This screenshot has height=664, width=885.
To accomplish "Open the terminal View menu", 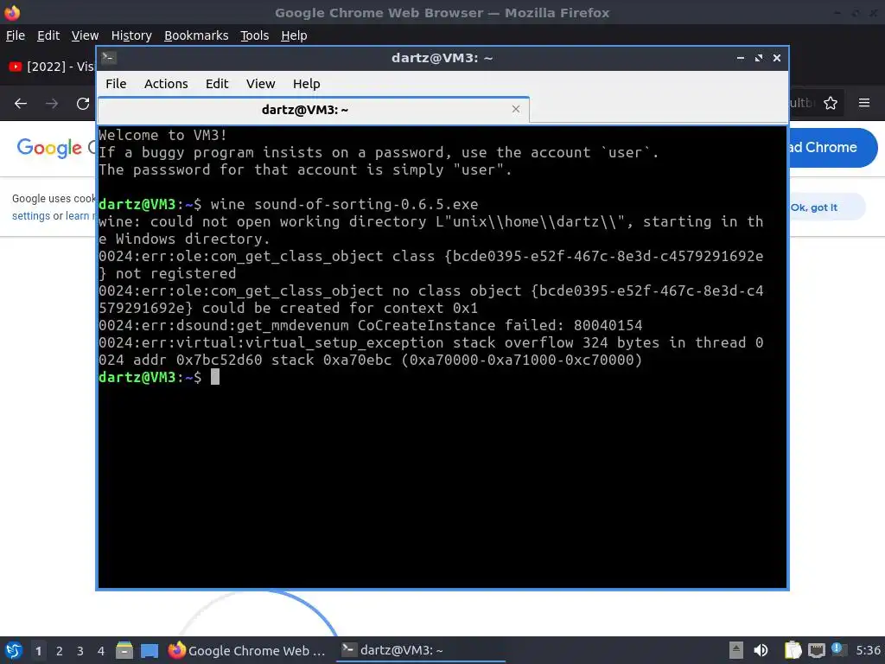I will click(x=260, y=84).
